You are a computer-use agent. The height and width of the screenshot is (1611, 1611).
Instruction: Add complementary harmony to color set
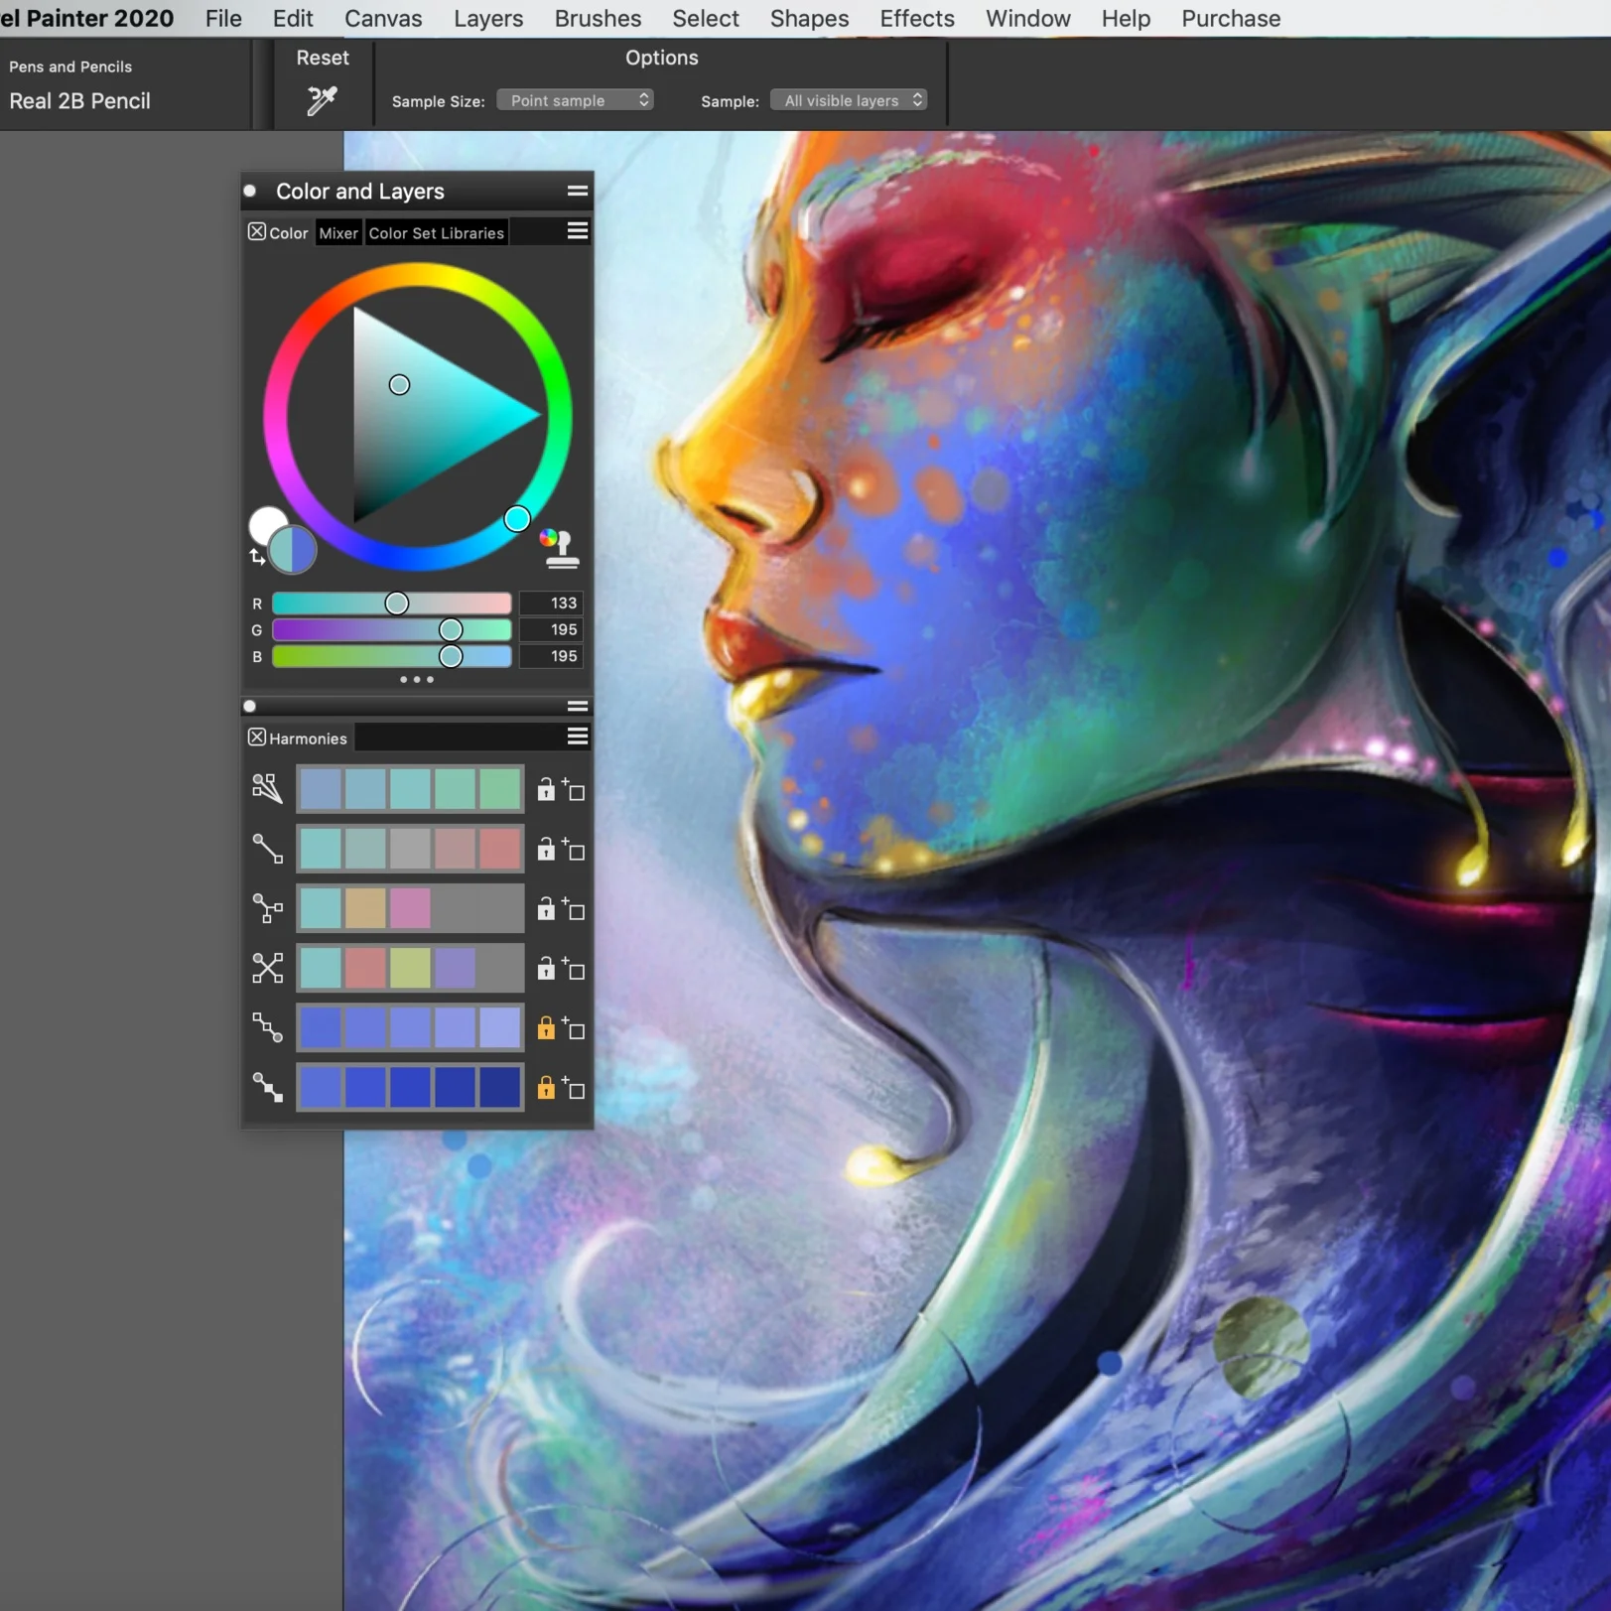[574, 850]
